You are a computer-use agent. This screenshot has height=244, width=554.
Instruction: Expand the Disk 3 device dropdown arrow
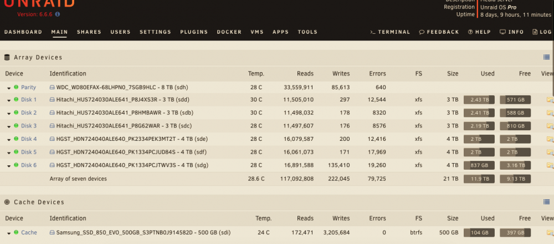(9, 126)
